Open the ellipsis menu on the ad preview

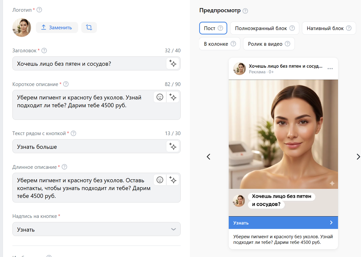[330, 68]
